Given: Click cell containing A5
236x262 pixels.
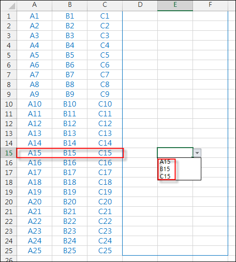Looking at the screenshot, I should [34, 55].
